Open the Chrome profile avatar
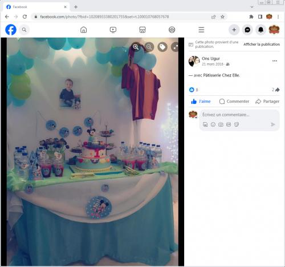The width and height of the screenshot is (285, 267). [269, 17]
